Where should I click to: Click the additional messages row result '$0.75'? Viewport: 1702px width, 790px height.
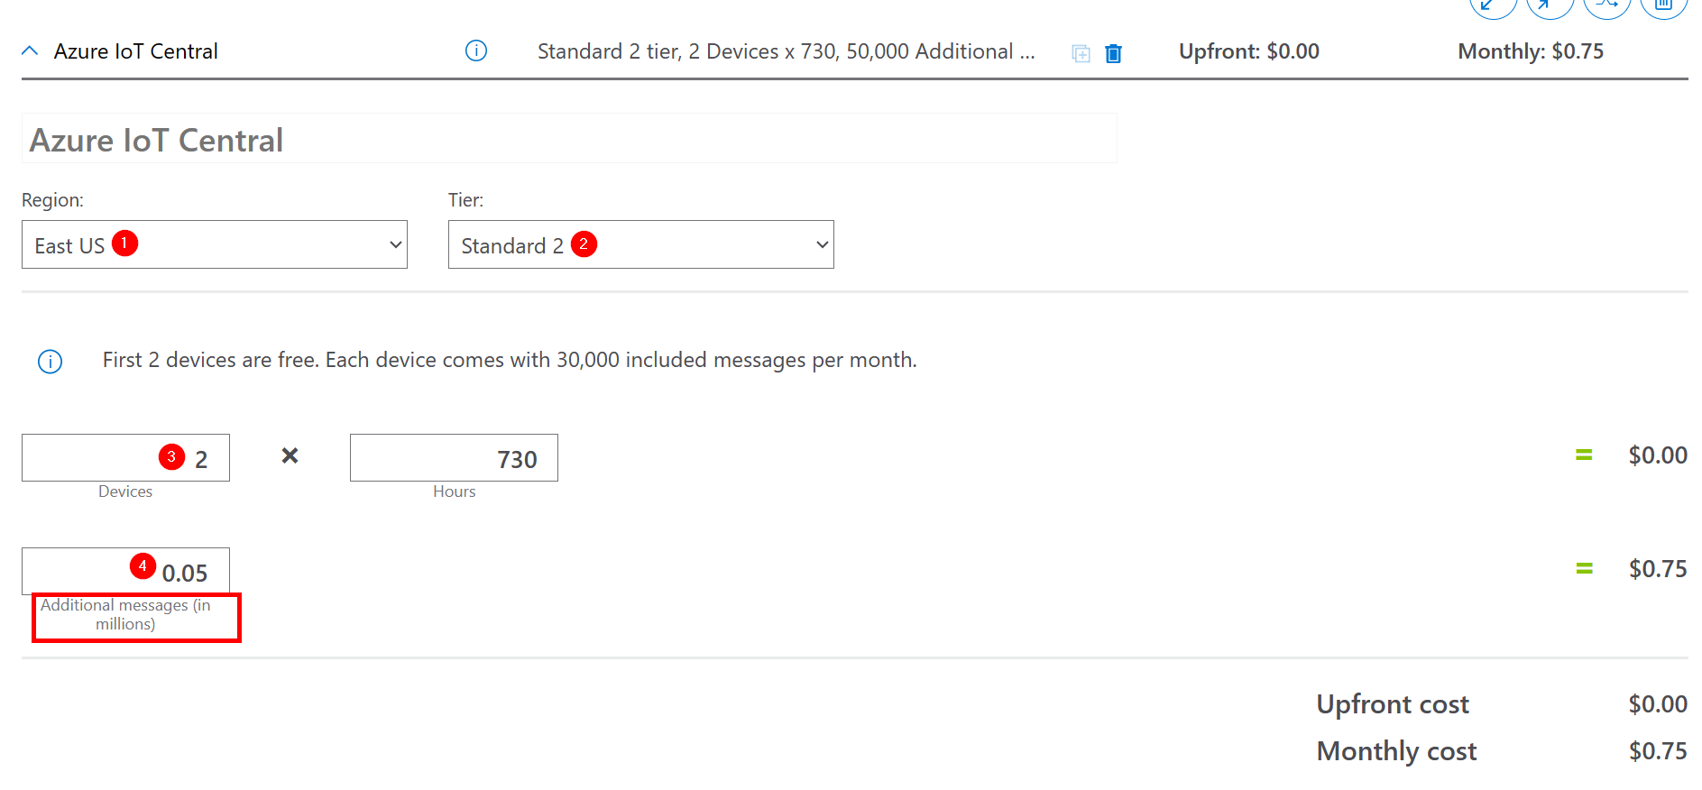1658,569
